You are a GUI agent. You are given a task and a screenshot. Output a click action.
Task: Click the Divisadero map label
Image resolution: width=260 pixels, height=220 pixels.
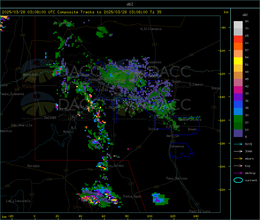coord(63,23)
